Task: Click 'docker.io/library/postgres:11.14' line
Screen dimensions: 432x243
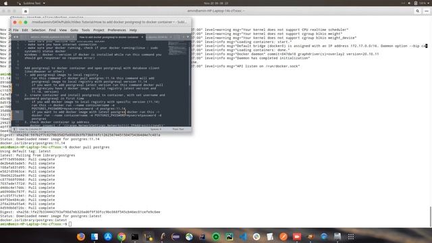Action: pos(32,143)
